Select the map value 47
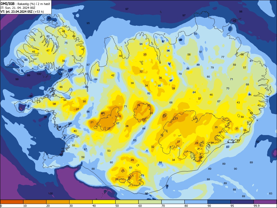 point(48,50)
